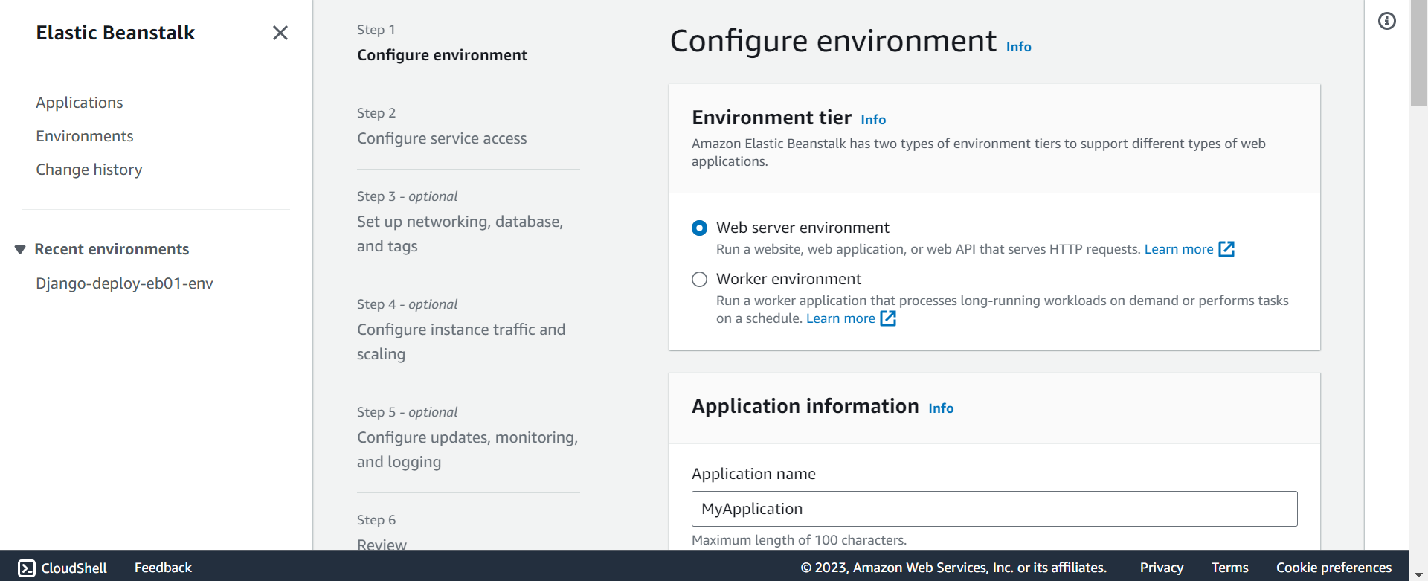Open Cookie preferences in footer
This screenshot has width=1428, height=581.
point(1334,568)
